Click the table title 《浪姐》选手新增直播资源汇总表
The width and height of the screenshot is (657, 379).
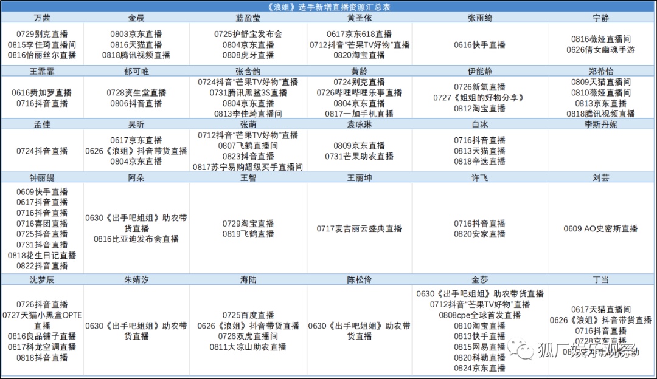tap(328, 7)
